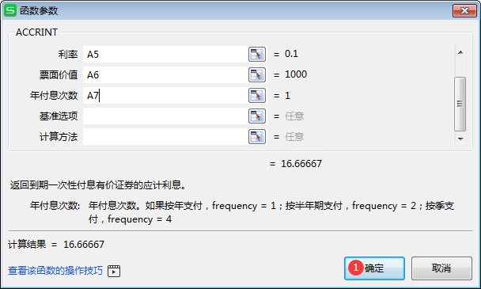Click the description 返回到期一次性付息有价证券的应计利息

click(x=98, y=185)
